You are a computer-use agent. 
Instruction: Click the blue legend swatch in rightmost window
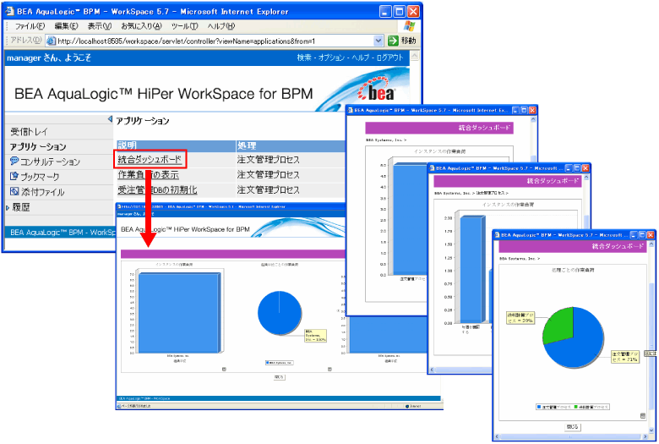(x=539, y=407)
